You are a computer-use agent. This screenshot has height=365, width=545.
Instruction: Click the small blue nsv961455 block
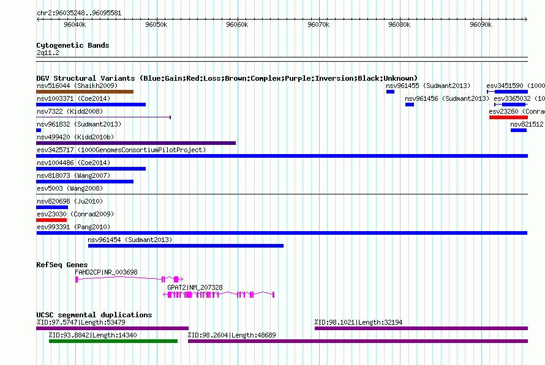click(390, 92)
